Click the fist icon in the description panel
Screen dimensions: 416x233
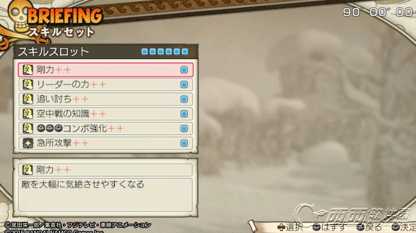pyautogui.click(x=27, y=170)
